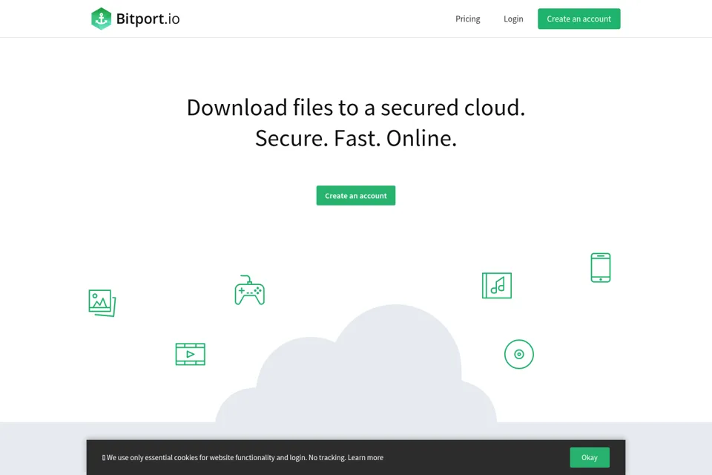The width and height of the screenshot is (712, 475).
Task: Click the video film strip icon
Action: pyautogui.click(x=191, y=354)
